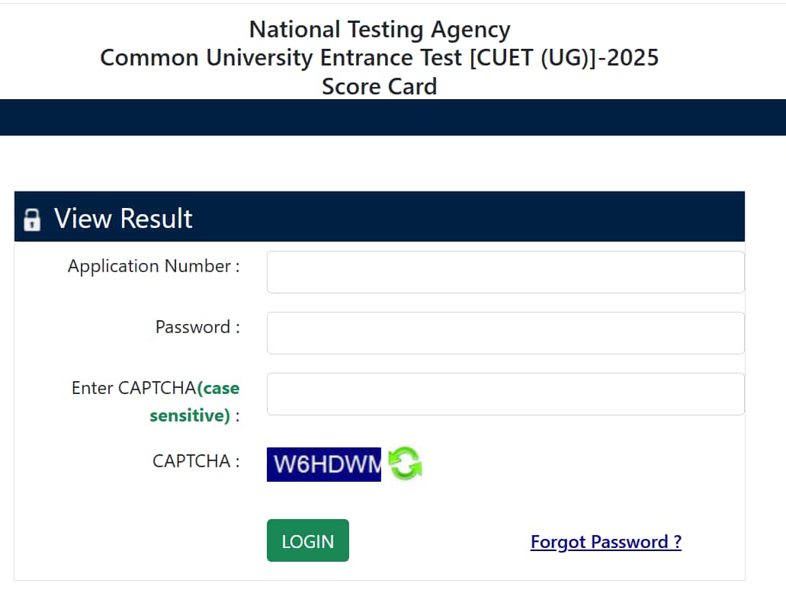Viewport: 786px width, 593px height.
Task: Click the Common University Entrance Test text
Action: pyautogui.click(x=281, y=58)
